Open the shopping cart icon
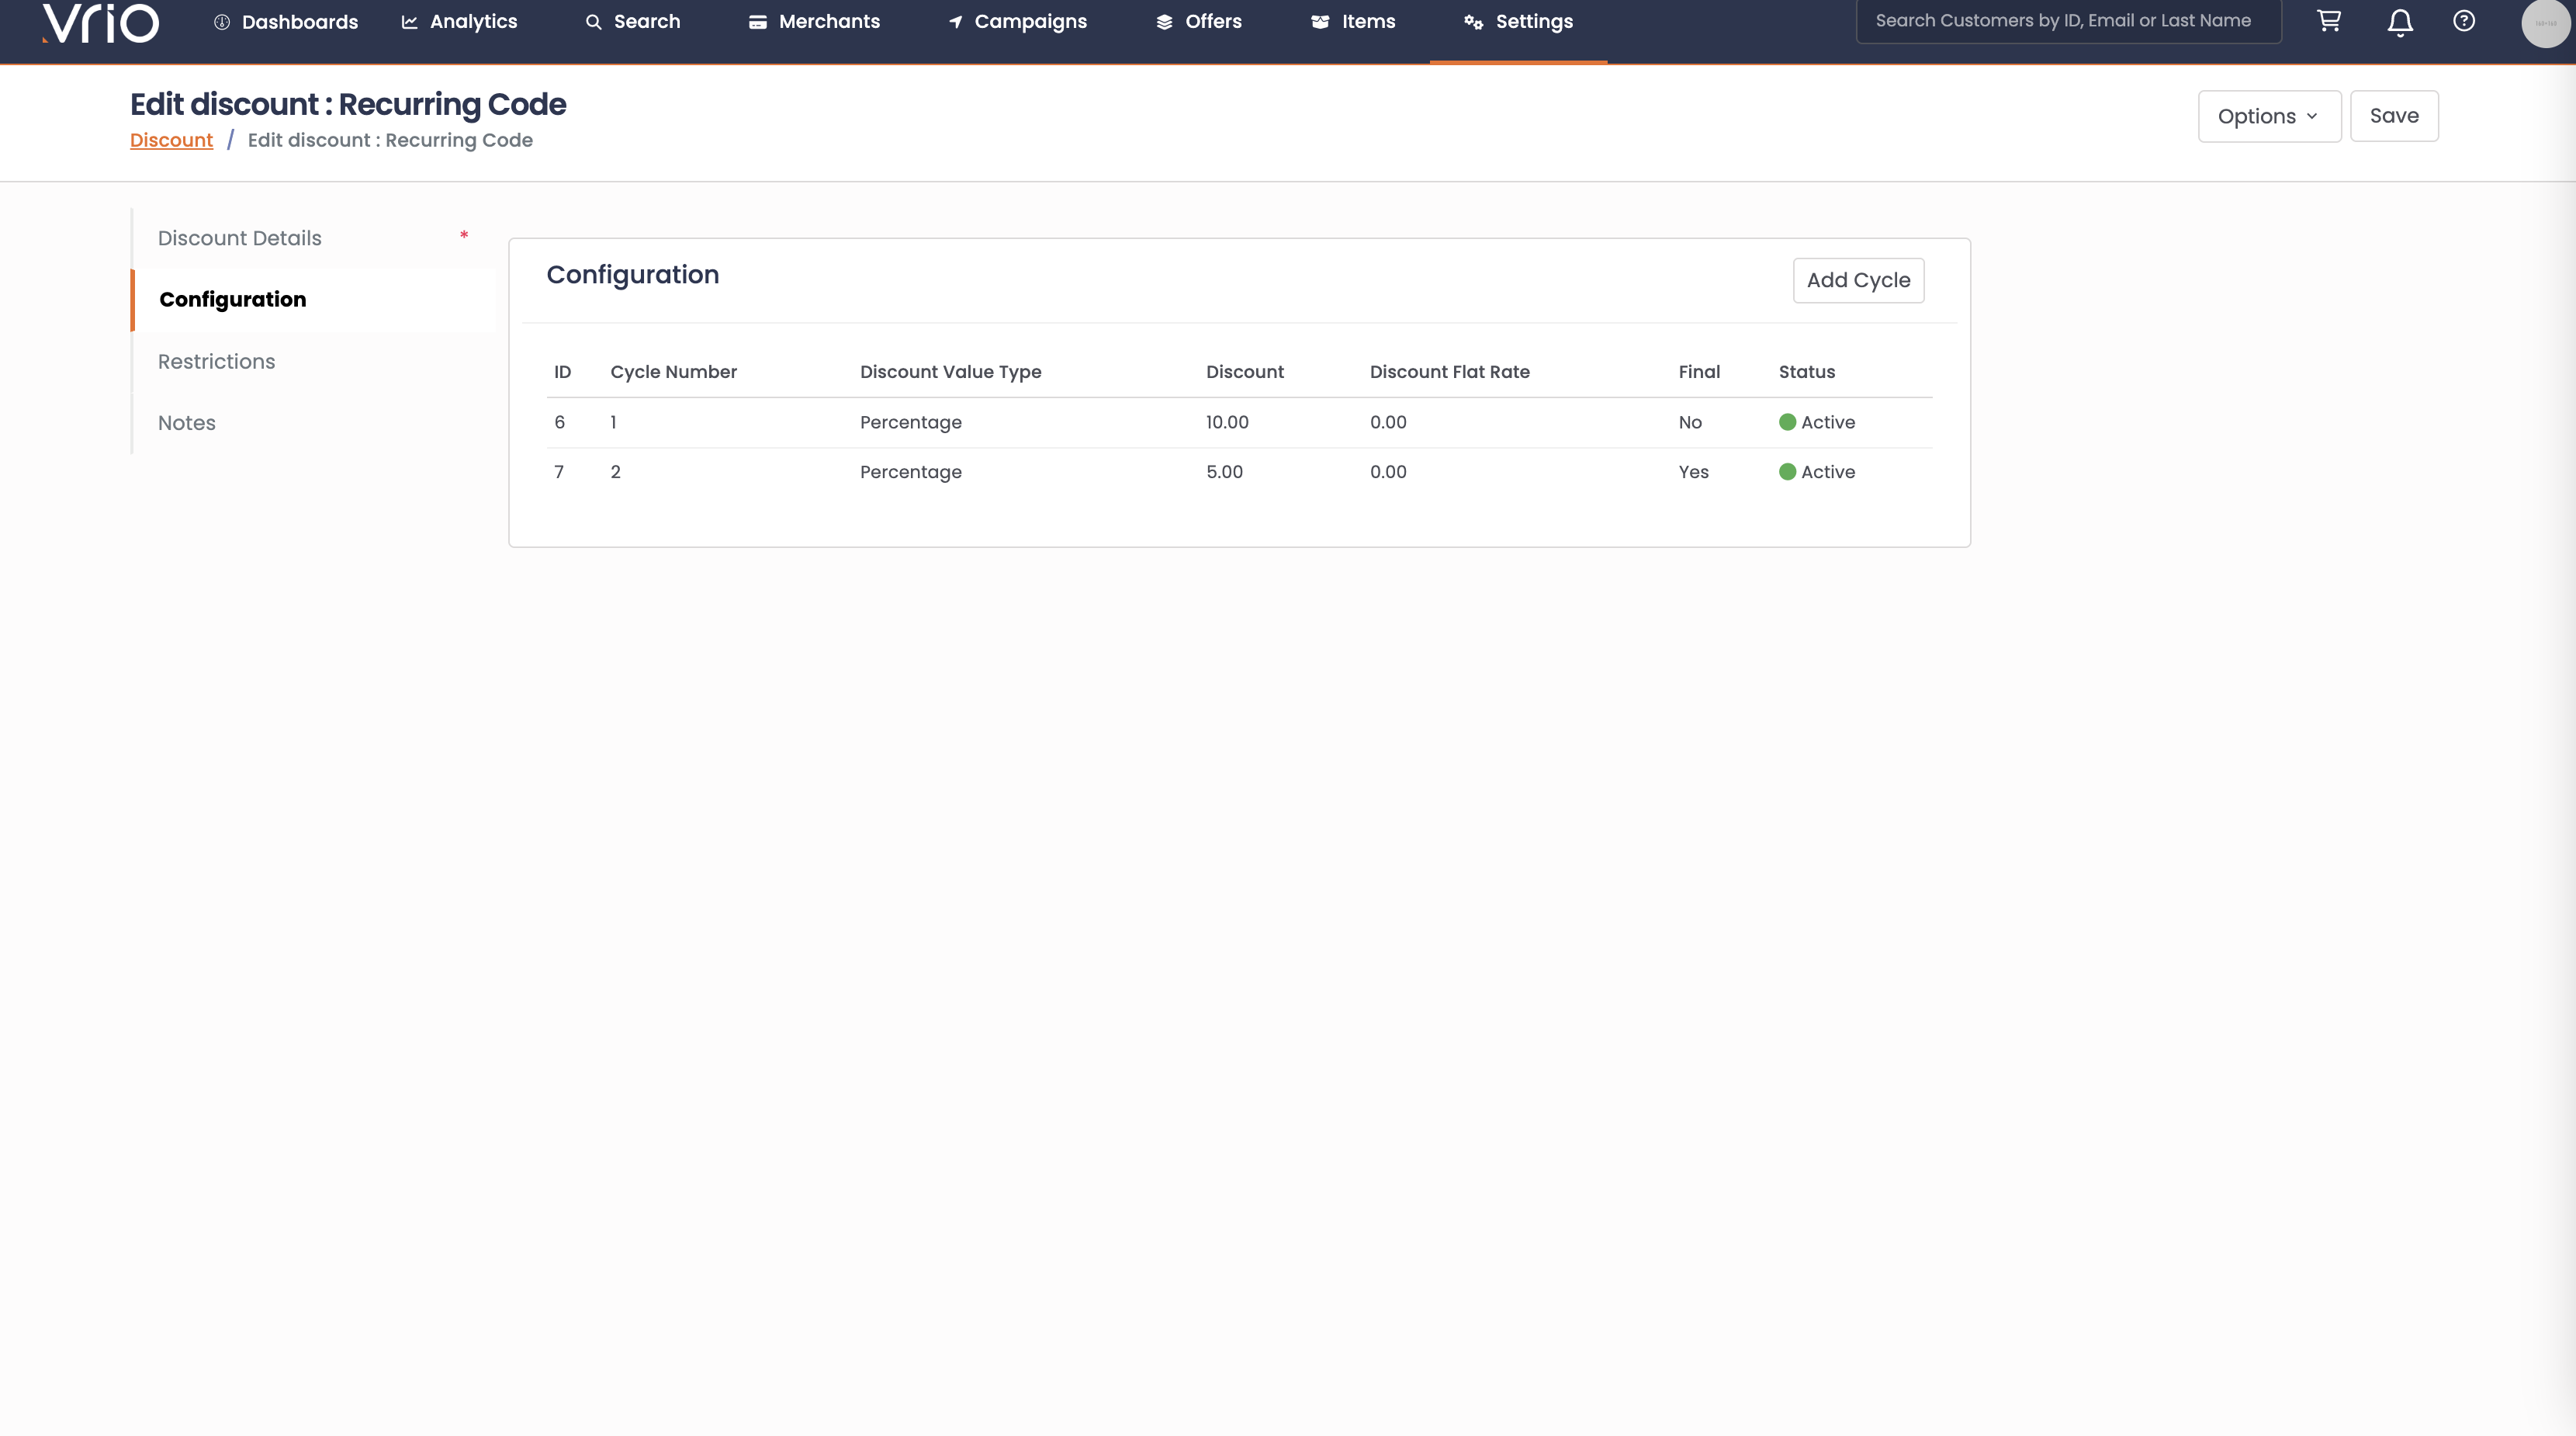The height and width of the screenshot is (1436, 2576). [x=2329, y=21]
